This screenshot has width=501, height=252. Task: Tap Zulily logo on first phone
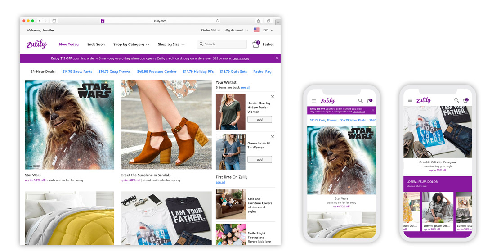pos(327,101)
